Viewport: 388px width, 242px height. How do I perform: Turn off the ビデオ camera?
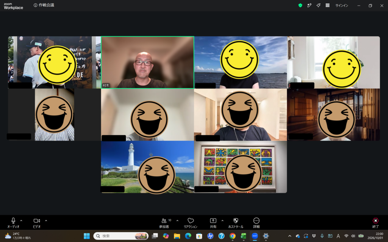[x=37, y=223]
